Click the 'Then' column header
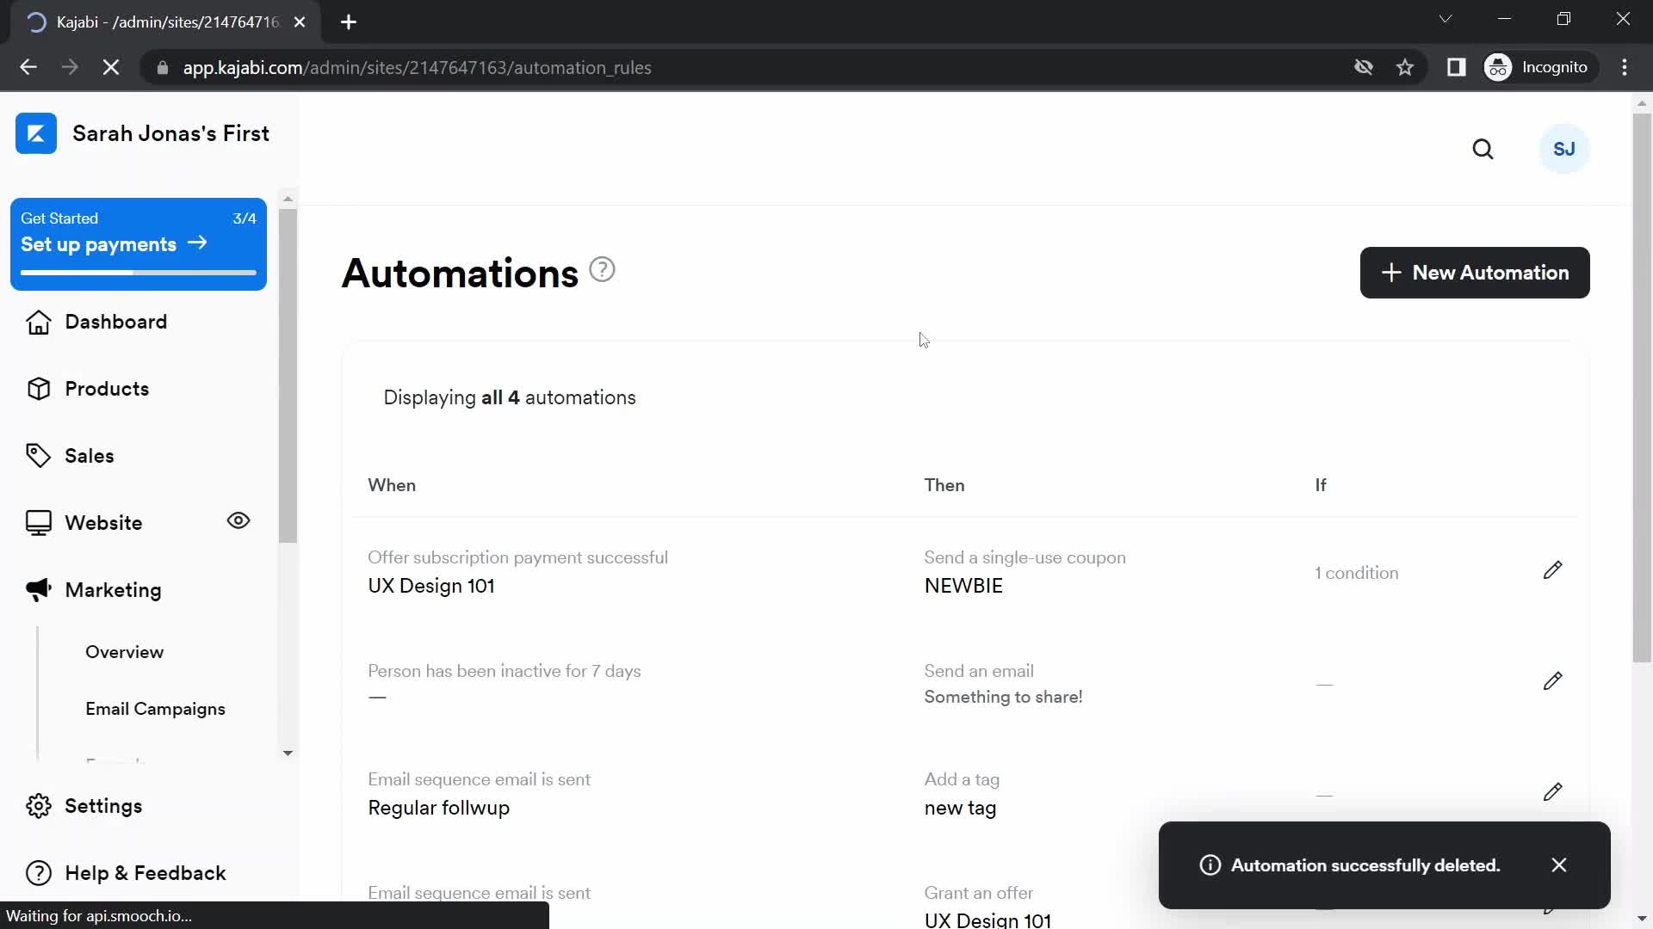This screenshot has height=929, width=1653. point(944,485)
